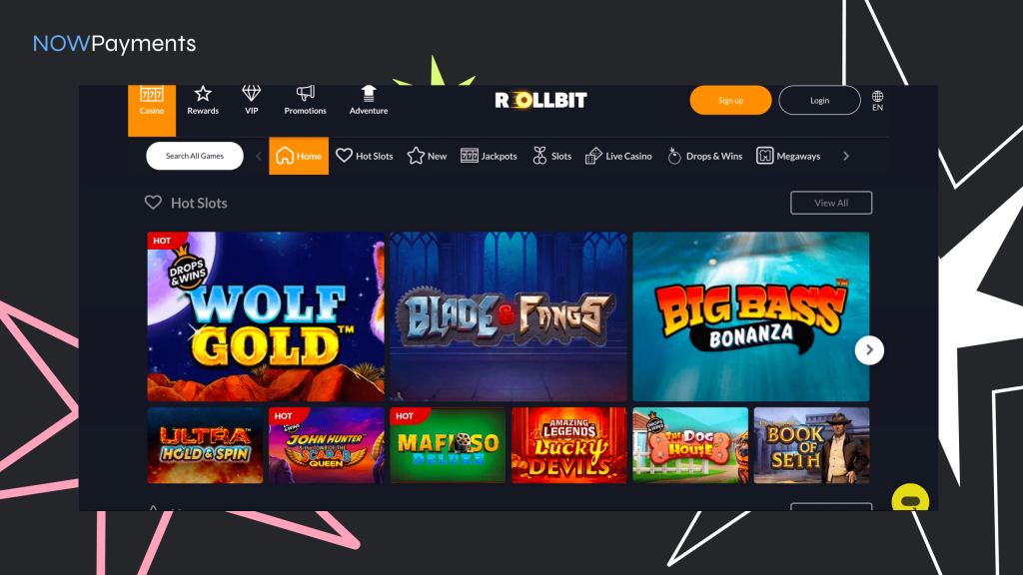Open the yellow chat support bubble

tap(910, 499)
